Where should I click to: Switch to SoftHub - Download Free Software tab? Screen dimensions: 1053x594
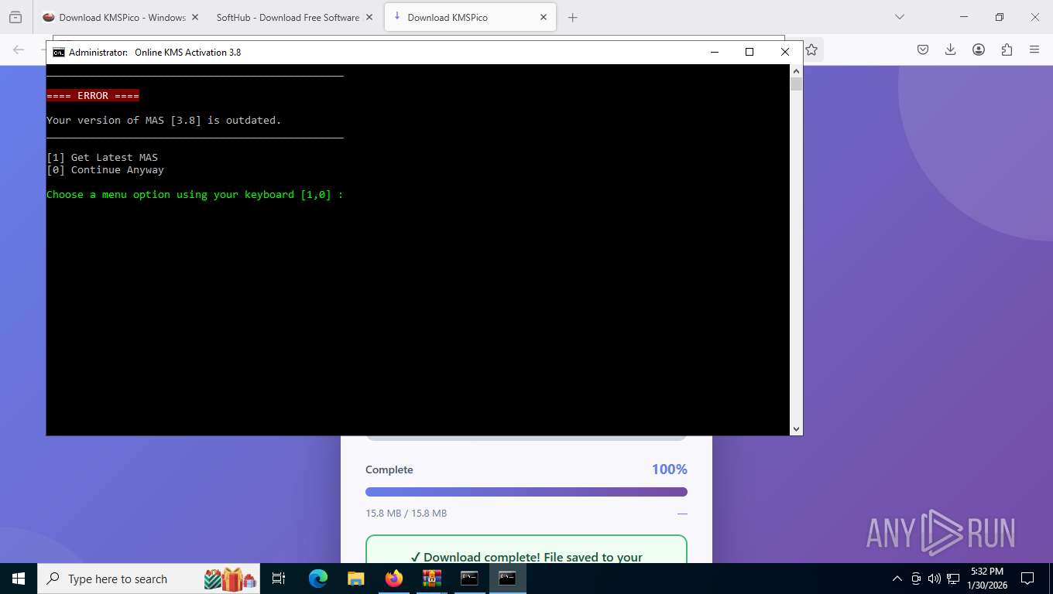pyautogui.click(x=287, y=17)
